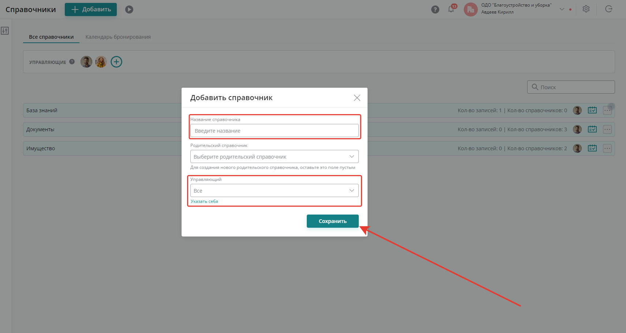Select the male manager avatar
This screenshot has width=626, height=333.
(86, 62)
